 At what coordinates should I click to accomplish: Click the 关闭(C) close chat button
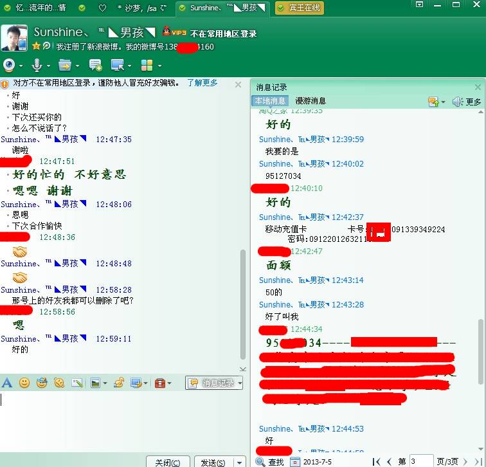[168, 462]
